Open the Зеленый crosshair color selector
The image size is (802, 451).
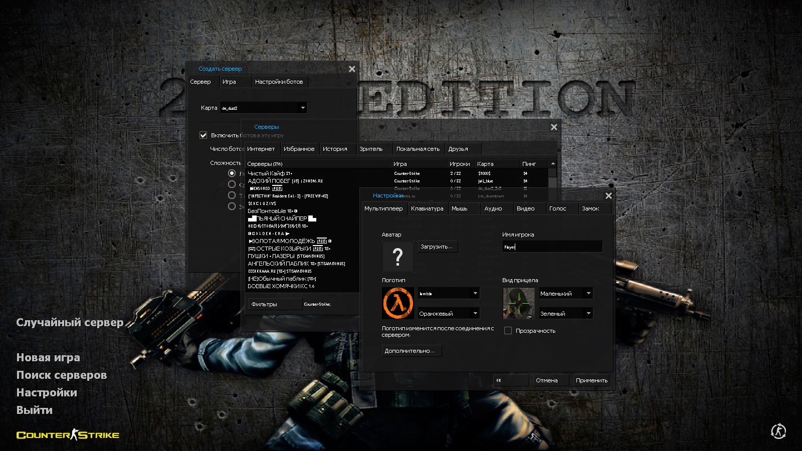tap(565, 314)
